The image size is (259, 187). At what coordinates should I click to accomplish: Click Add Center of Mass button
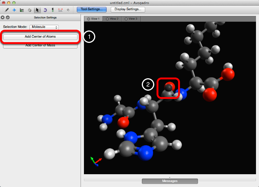coord(40,46)
